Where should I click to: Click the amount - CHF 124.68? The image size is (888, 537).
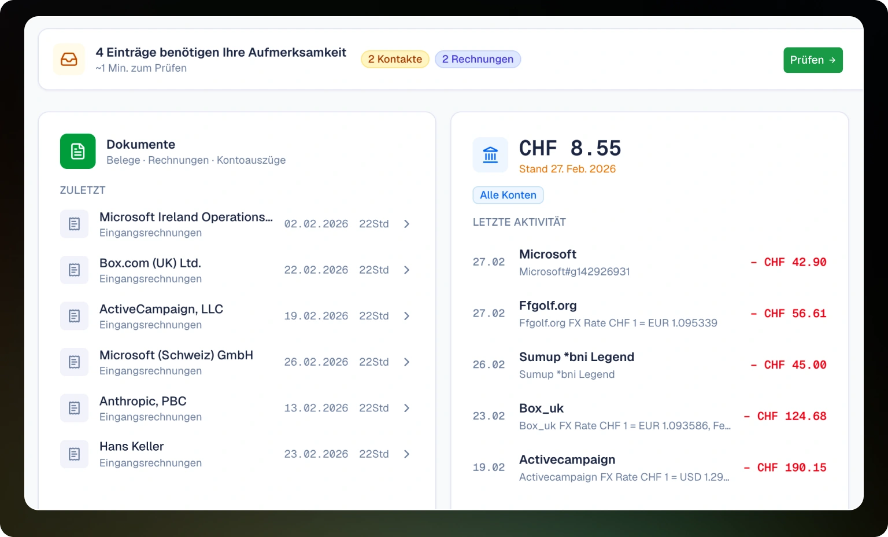coord(785,416)
